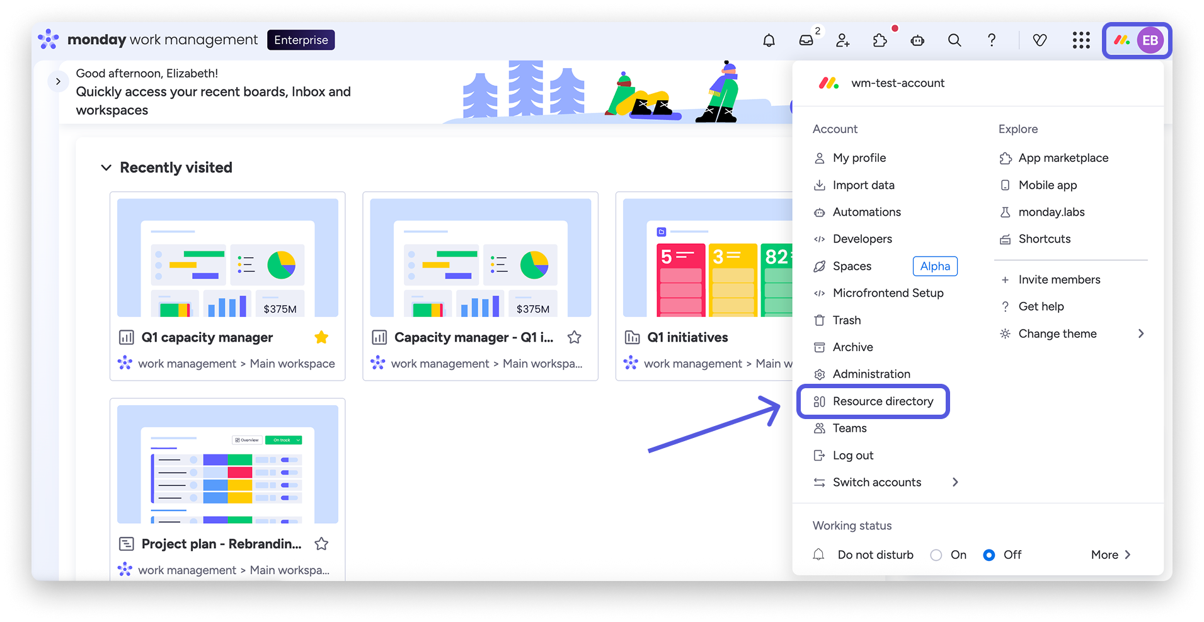Open Resource directory

coord(873,401)
